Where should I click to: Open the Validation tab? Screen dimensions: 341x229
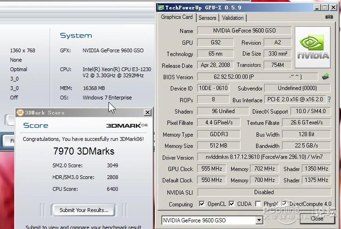233,18
